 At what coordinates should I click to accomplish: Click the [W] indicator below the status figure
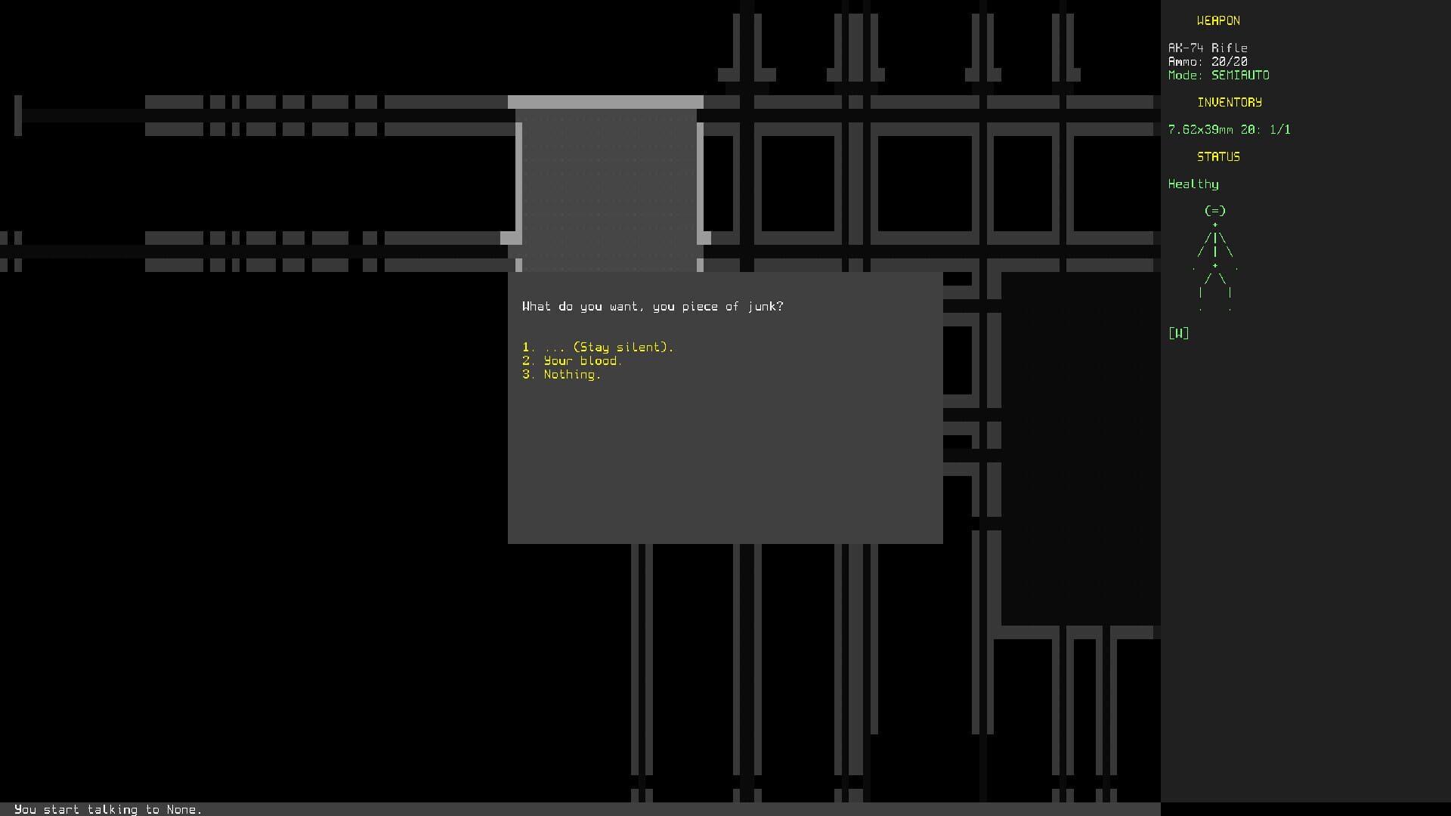(x=1178, y=332)
